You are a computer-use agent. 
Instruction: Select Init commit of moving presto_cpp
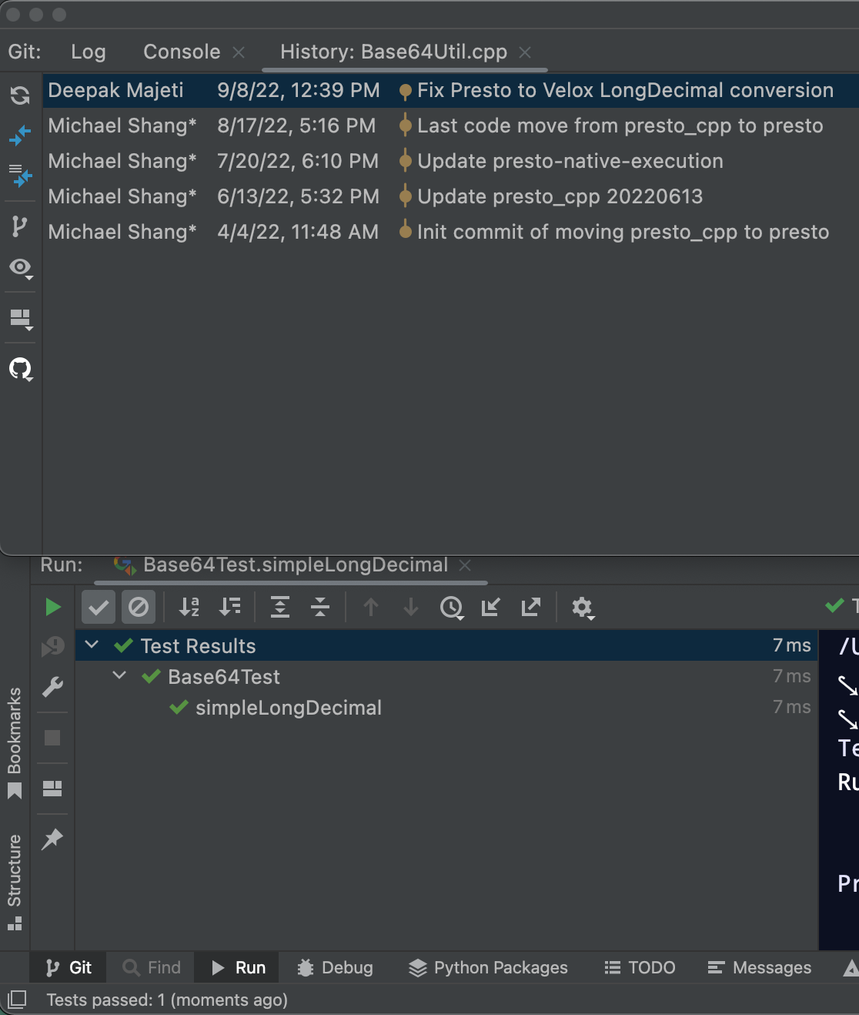click(x=623, y=232)
